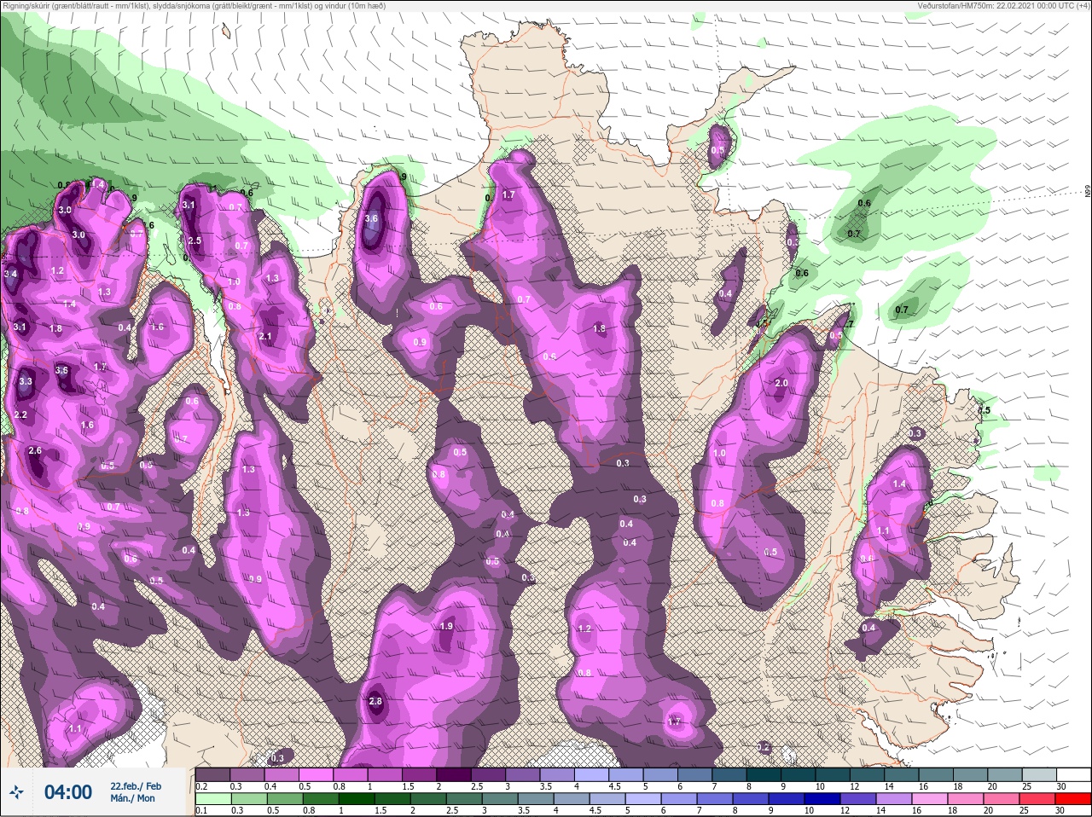Select the darkest purple legend swatch between 2 and 2.5
This screenshot has width=1092, height=817.
coord(454,774)
